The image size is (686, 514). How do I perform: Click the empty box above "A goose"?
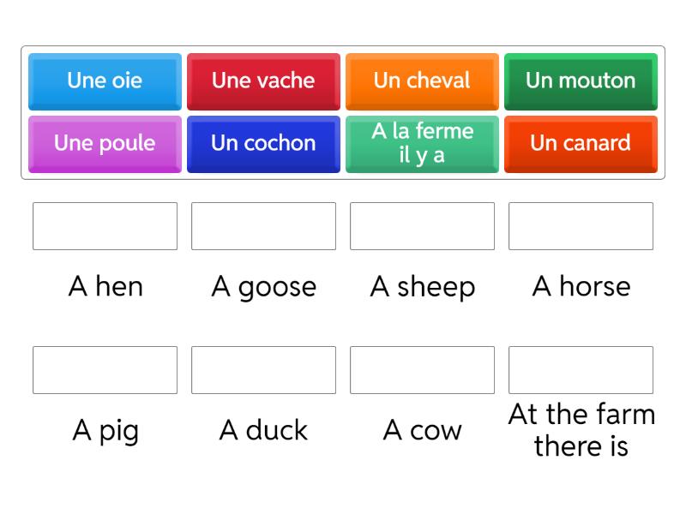(x=263, y=226)
